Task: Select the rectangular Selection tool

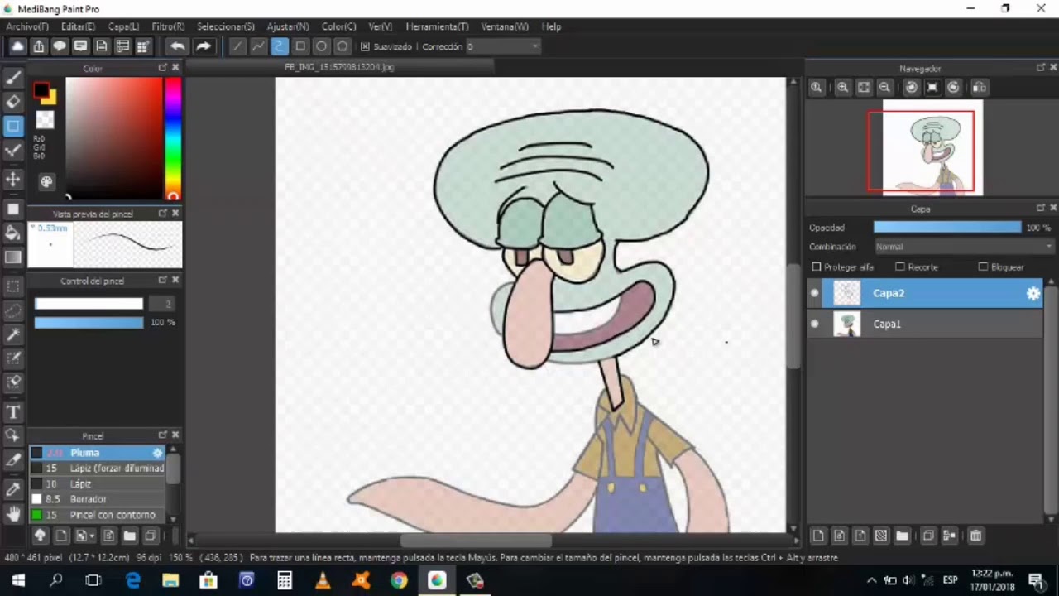Action: click(x=13, y=286)
